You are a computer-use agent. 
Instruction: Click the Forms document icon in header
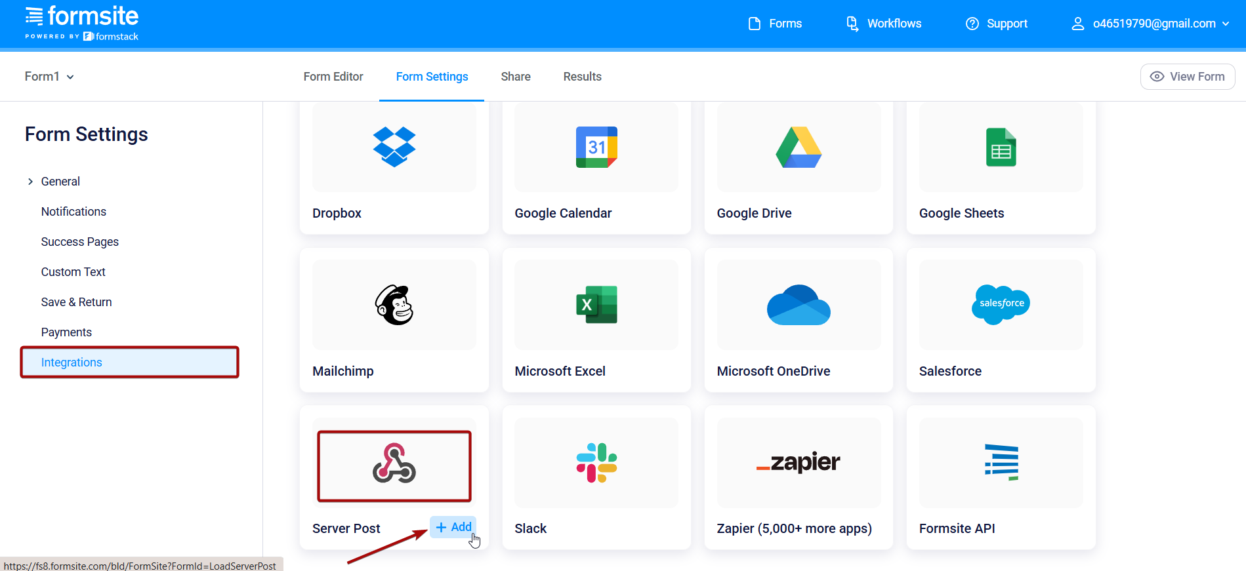755,24
